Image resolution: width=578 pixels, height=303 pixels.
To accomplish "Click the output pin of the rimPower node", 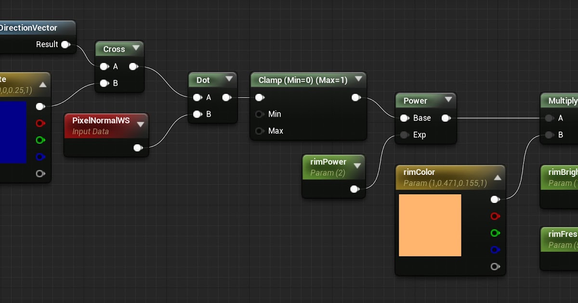I will 354,189.
